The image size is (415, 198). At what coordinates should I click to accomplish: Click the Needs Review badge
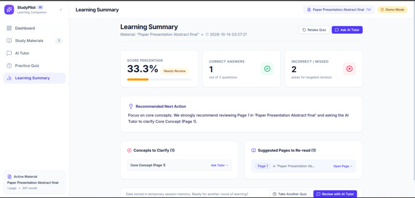coord(175,71)
